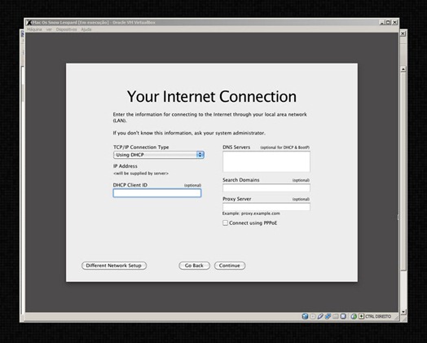
Task: Click the Search Domains input field
Action: point(266,188)
